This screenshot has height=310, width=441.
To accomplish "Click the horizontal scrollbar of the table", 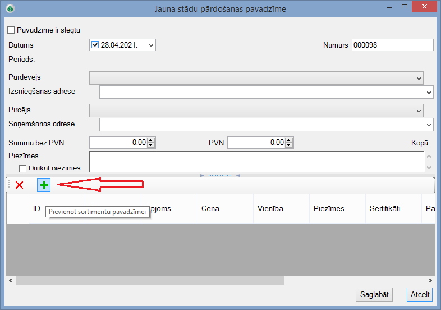I will (150, 280).
